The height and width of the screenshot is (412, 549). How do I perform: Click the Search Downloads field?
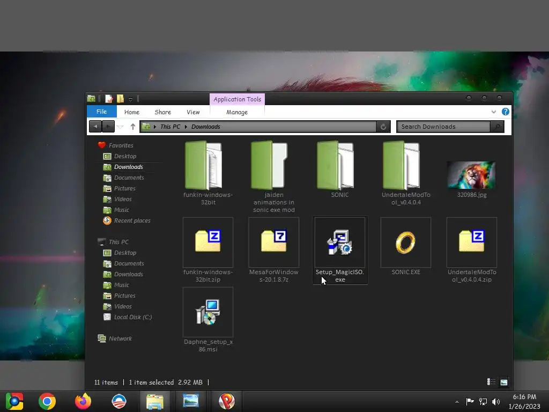point(443,127)
